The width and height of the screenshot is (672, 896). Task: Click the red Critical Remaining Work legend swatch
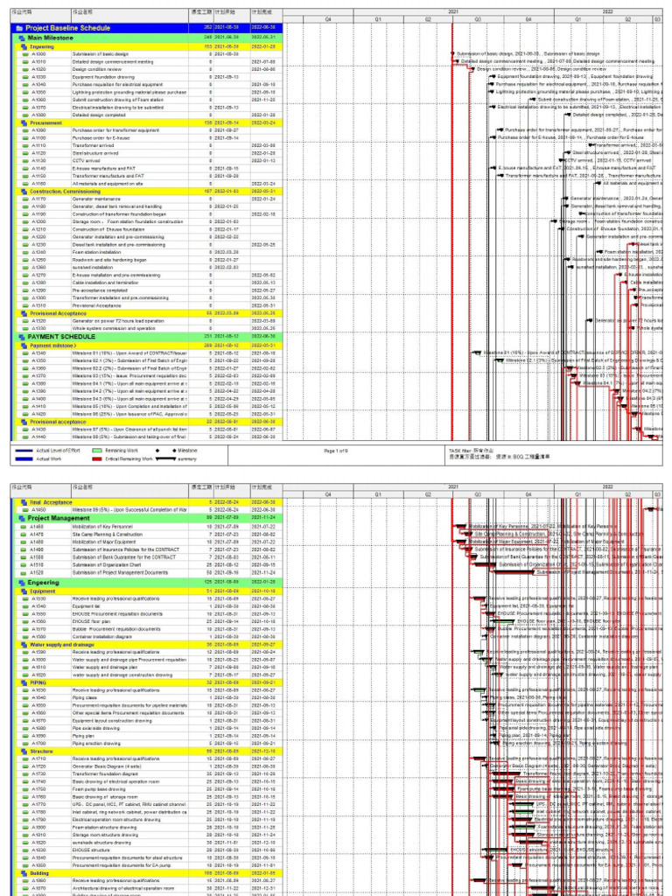[x=96, y=458]
